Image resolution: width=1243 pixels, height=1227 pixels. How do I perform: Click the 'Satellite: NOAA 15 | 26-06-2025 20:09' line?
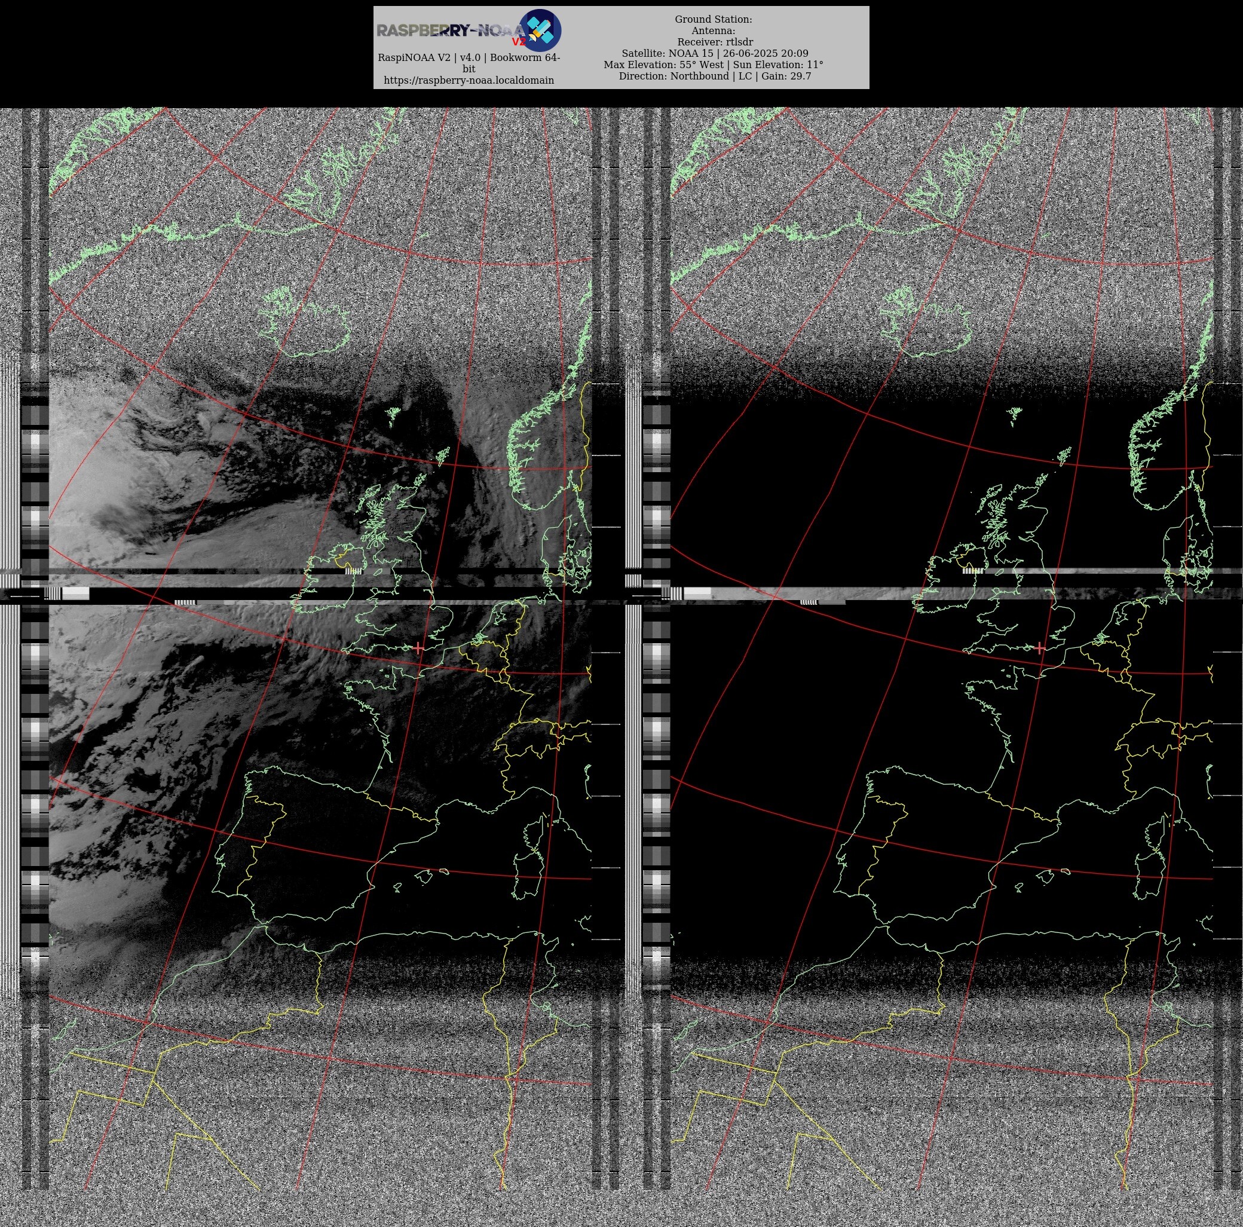point(715,53)
